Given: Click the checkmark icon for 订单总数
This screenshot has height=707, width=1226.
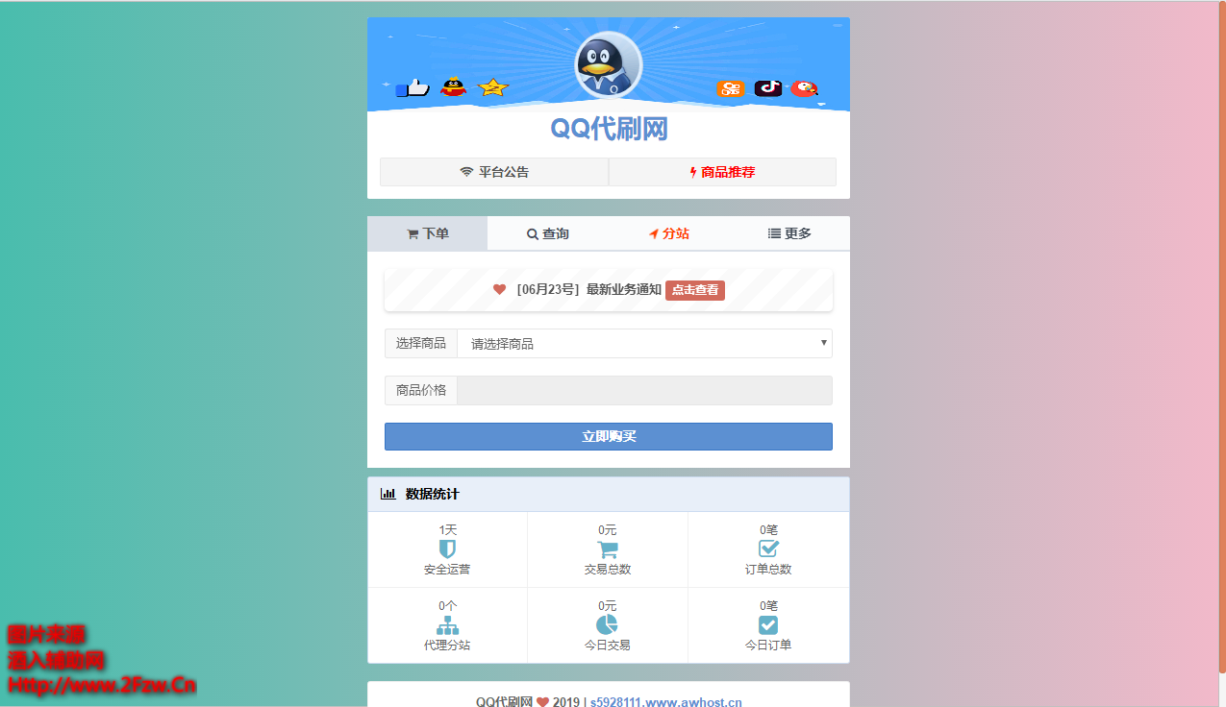Looking at the screenshot, I should tap(768, 549).
